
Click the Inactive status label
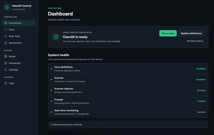201,112
